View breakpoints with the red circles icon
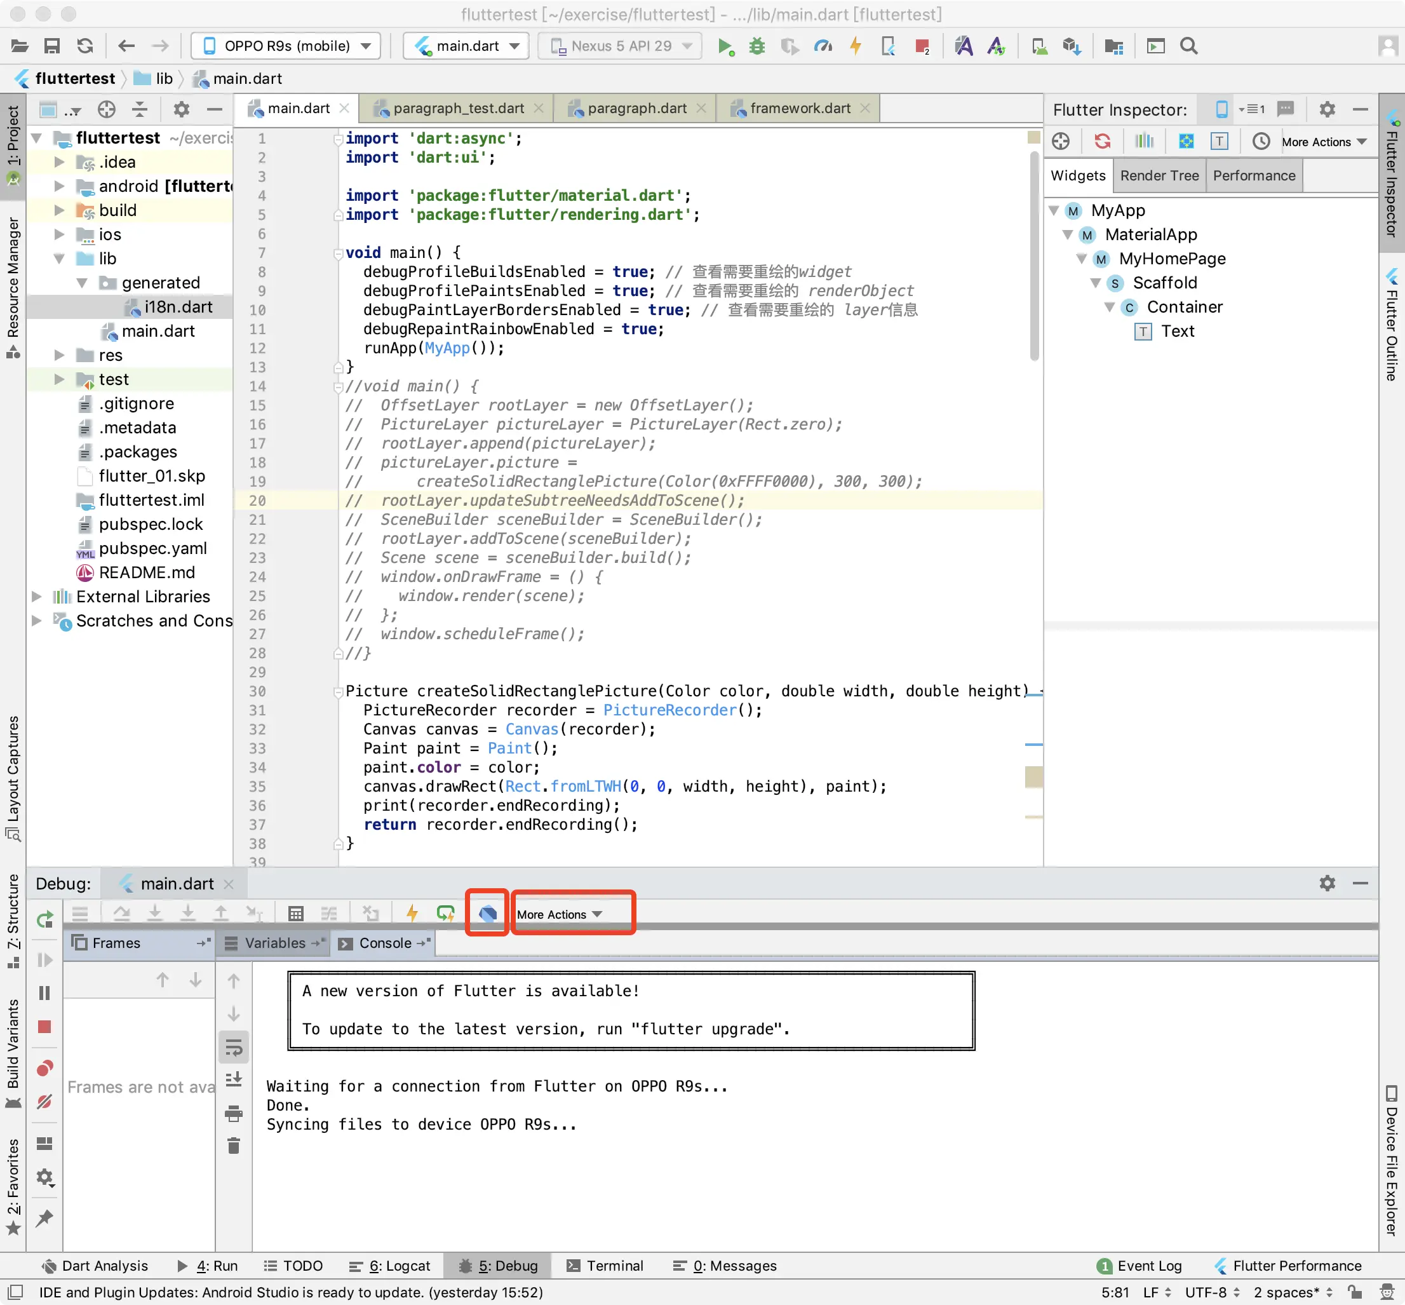The image size is (1405, 1305). tap(44, 1069)
